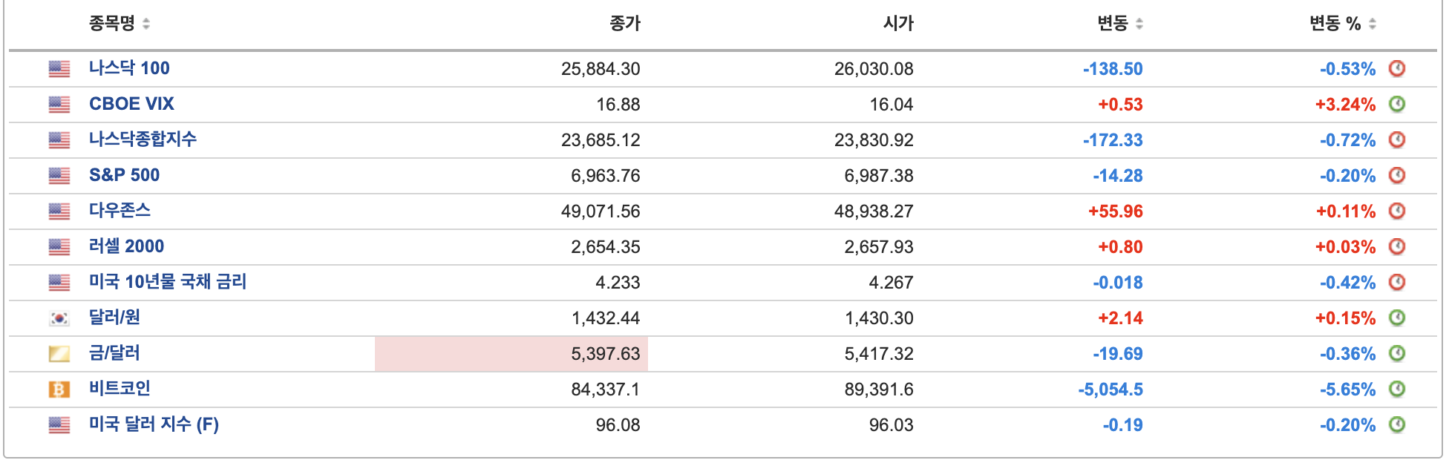Click the Bitcoin logo next to 비트코인
1449x460 pixels.
pyautogui.click(x=57, y=389)
